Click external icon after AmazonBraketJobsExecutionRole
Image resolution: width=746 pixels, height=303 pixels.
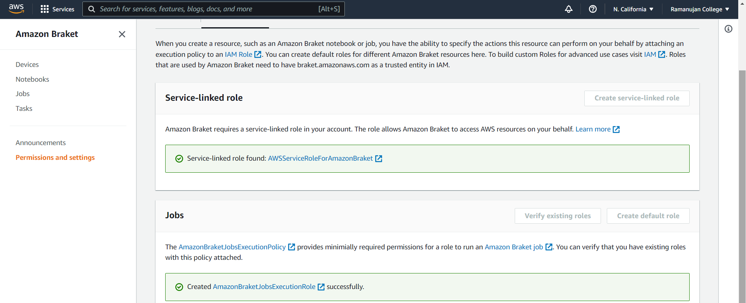[321, 287]
